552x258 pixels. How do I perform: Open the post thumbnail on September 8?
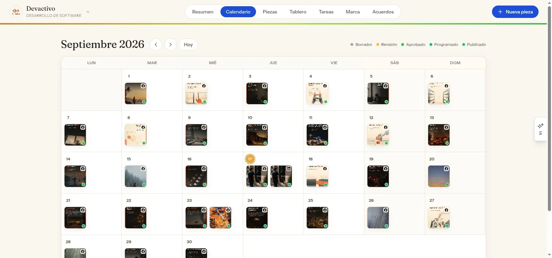point(136,135)
